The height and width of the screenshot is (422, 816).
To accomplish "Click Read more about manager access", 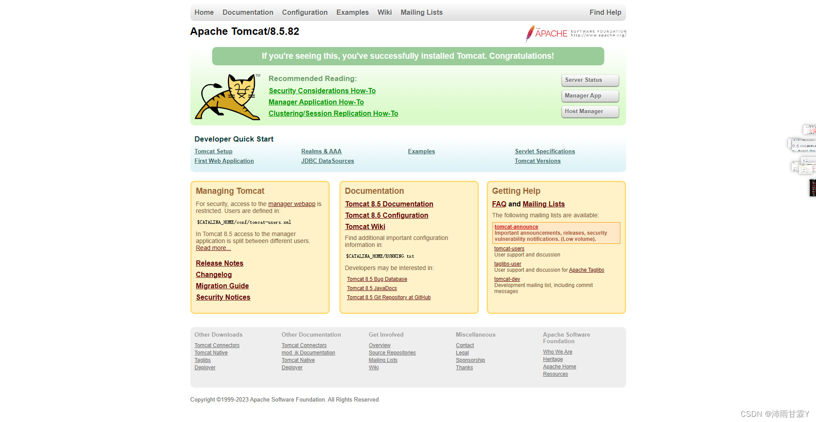I will 213,248.
